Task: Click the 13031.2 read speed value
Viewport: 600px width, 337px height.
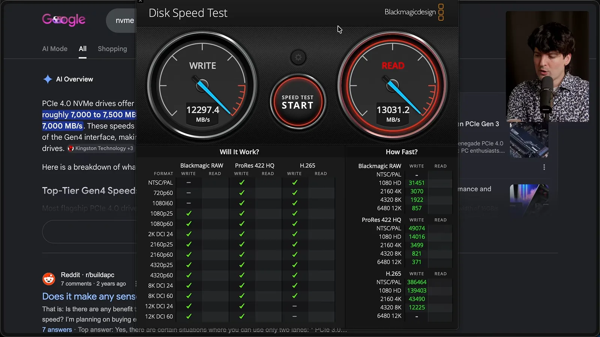Action: (393, 110)
